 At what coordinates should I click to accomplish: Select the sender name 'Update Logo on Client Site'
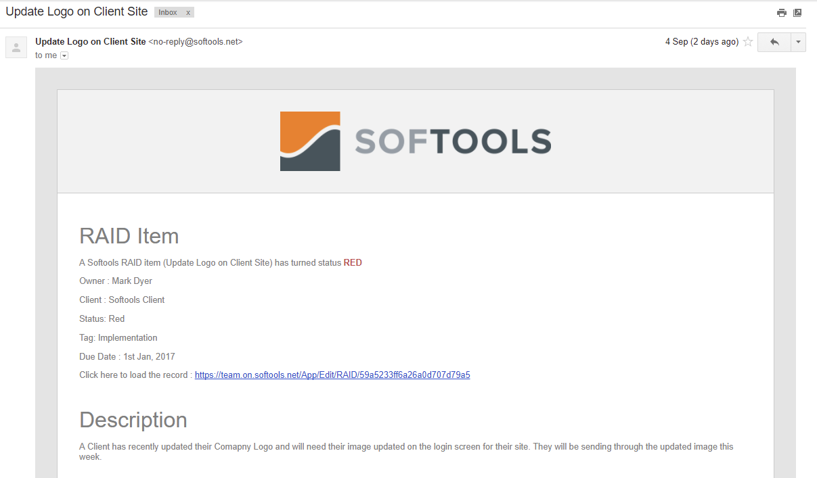91,42
